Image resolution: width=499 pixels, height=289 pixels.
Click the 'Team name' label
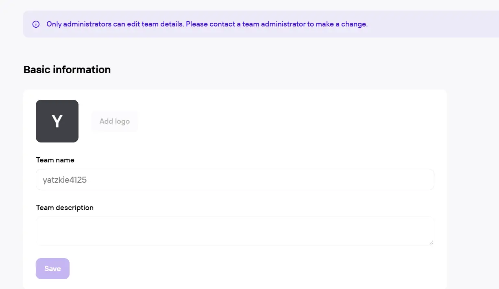click(x=55, y=160)
